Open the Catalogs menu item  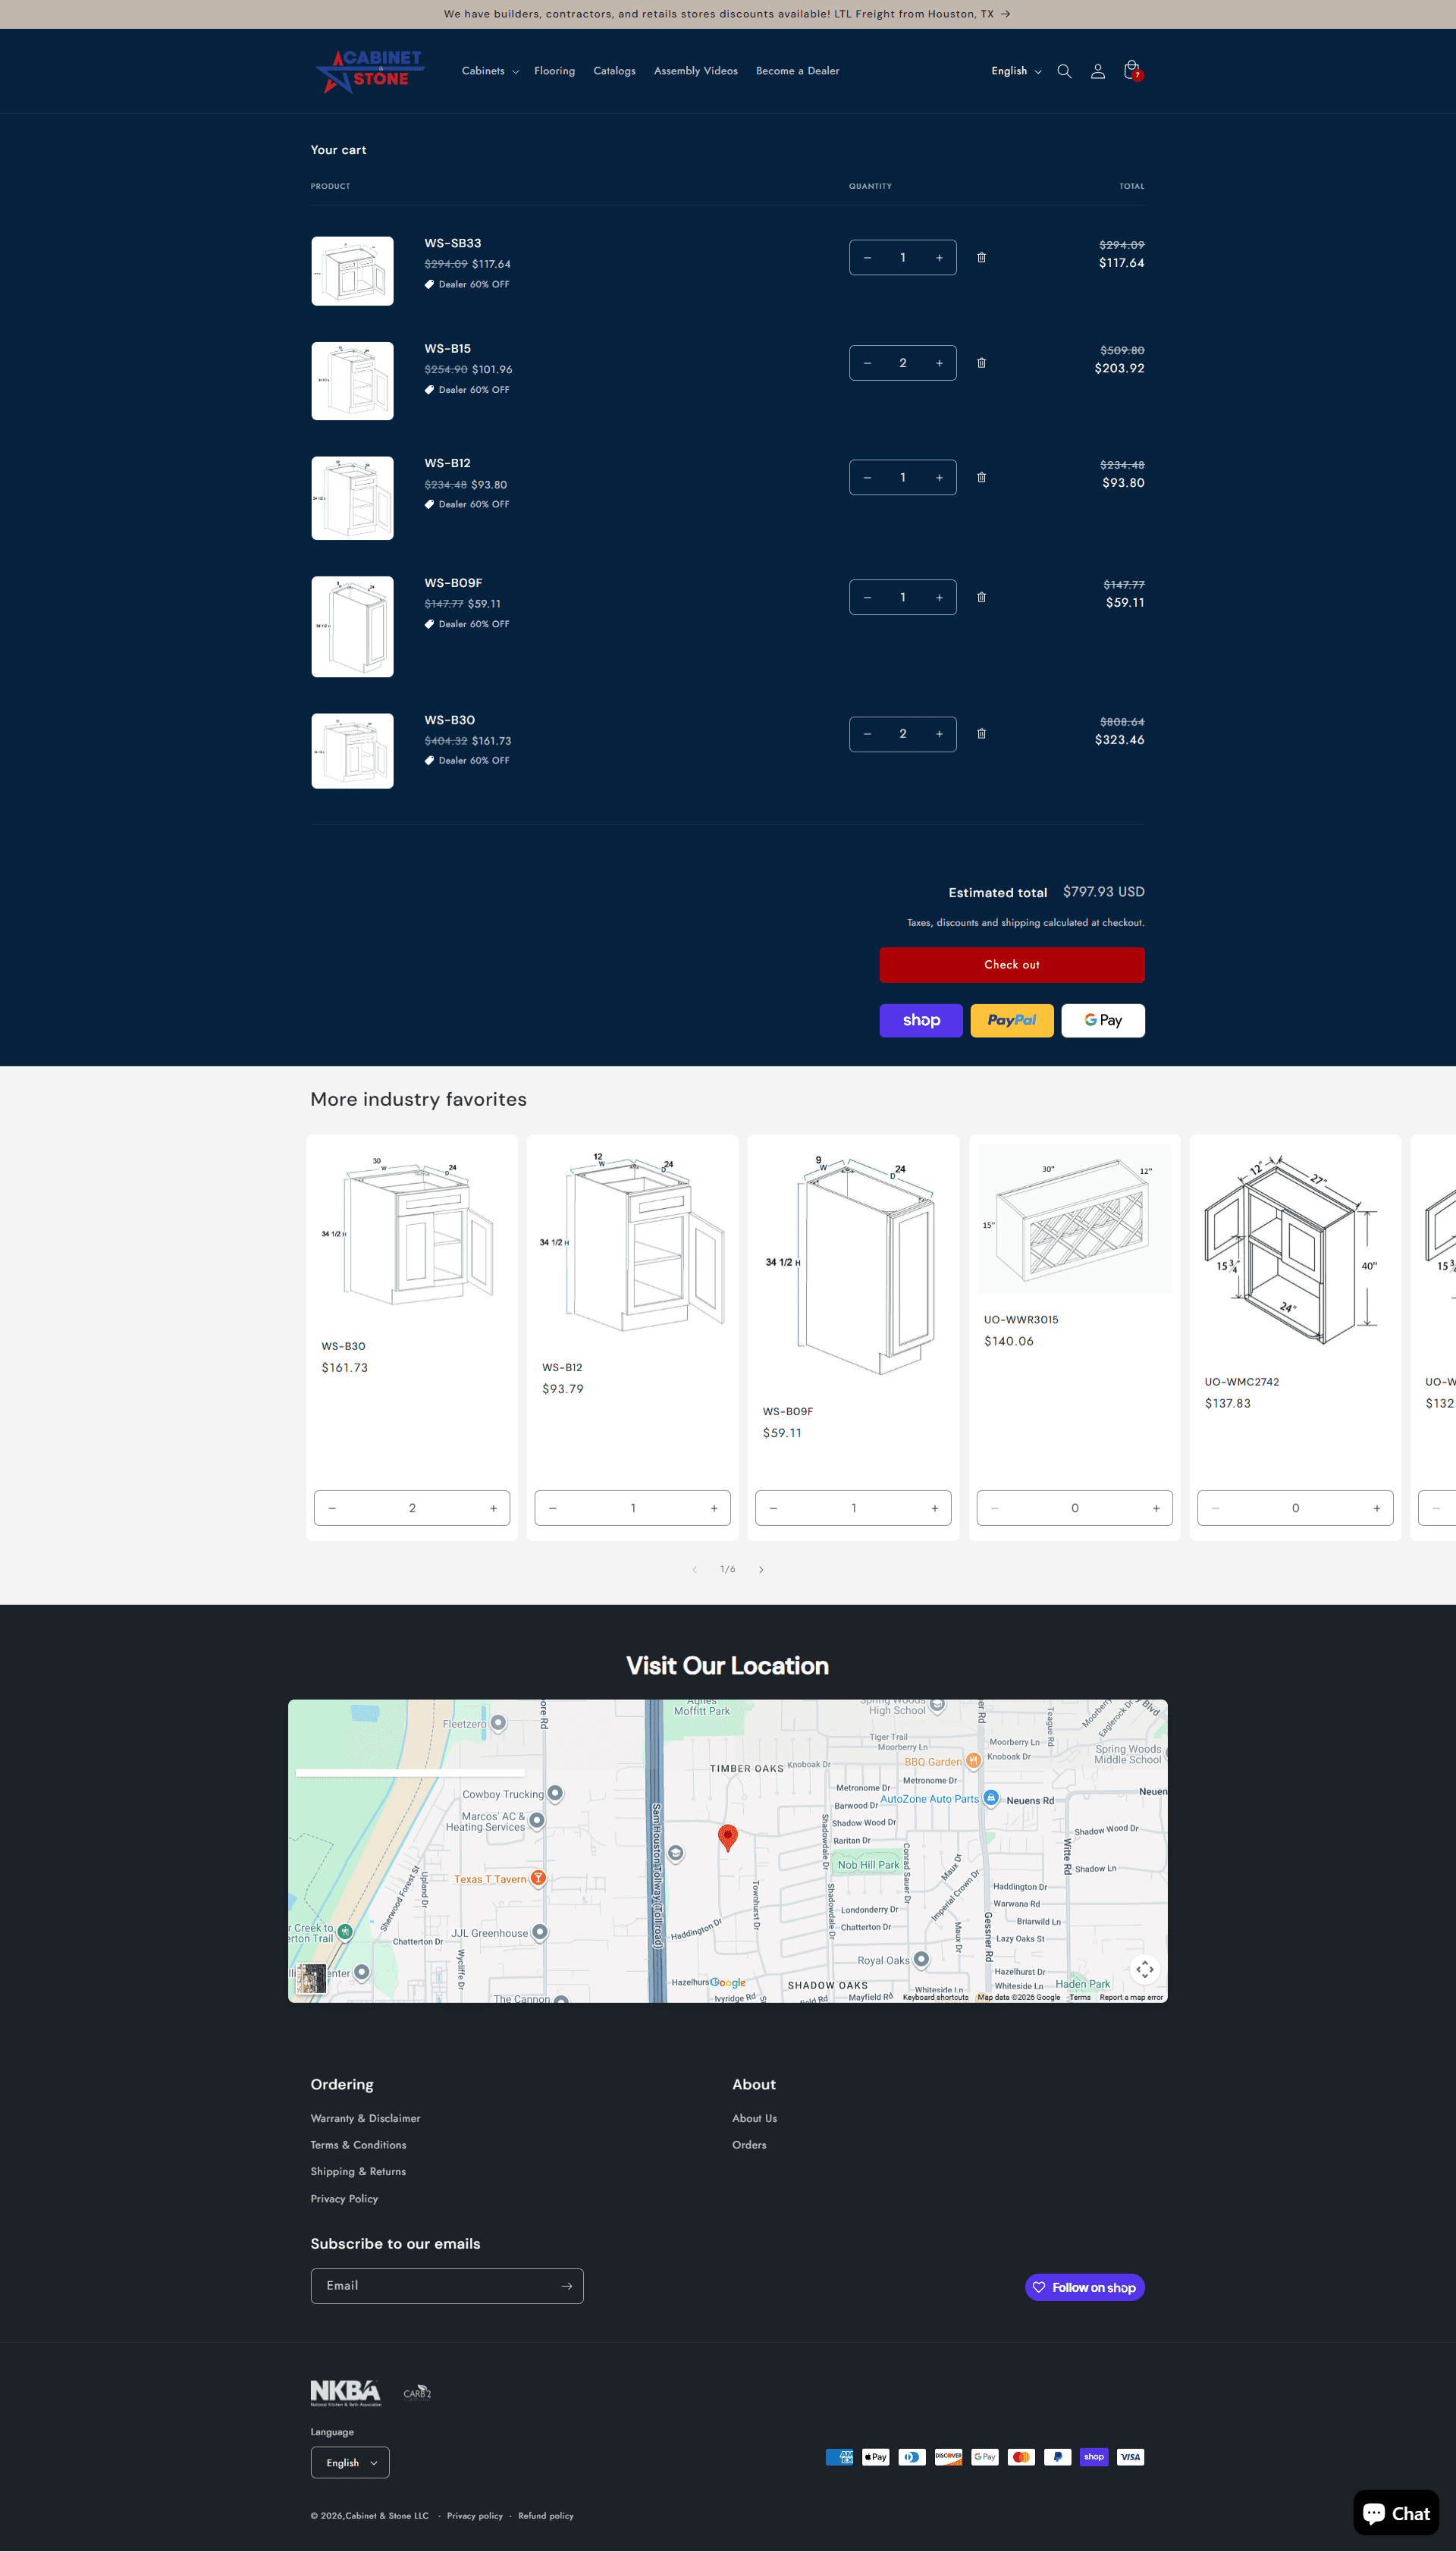click(614, 71)
